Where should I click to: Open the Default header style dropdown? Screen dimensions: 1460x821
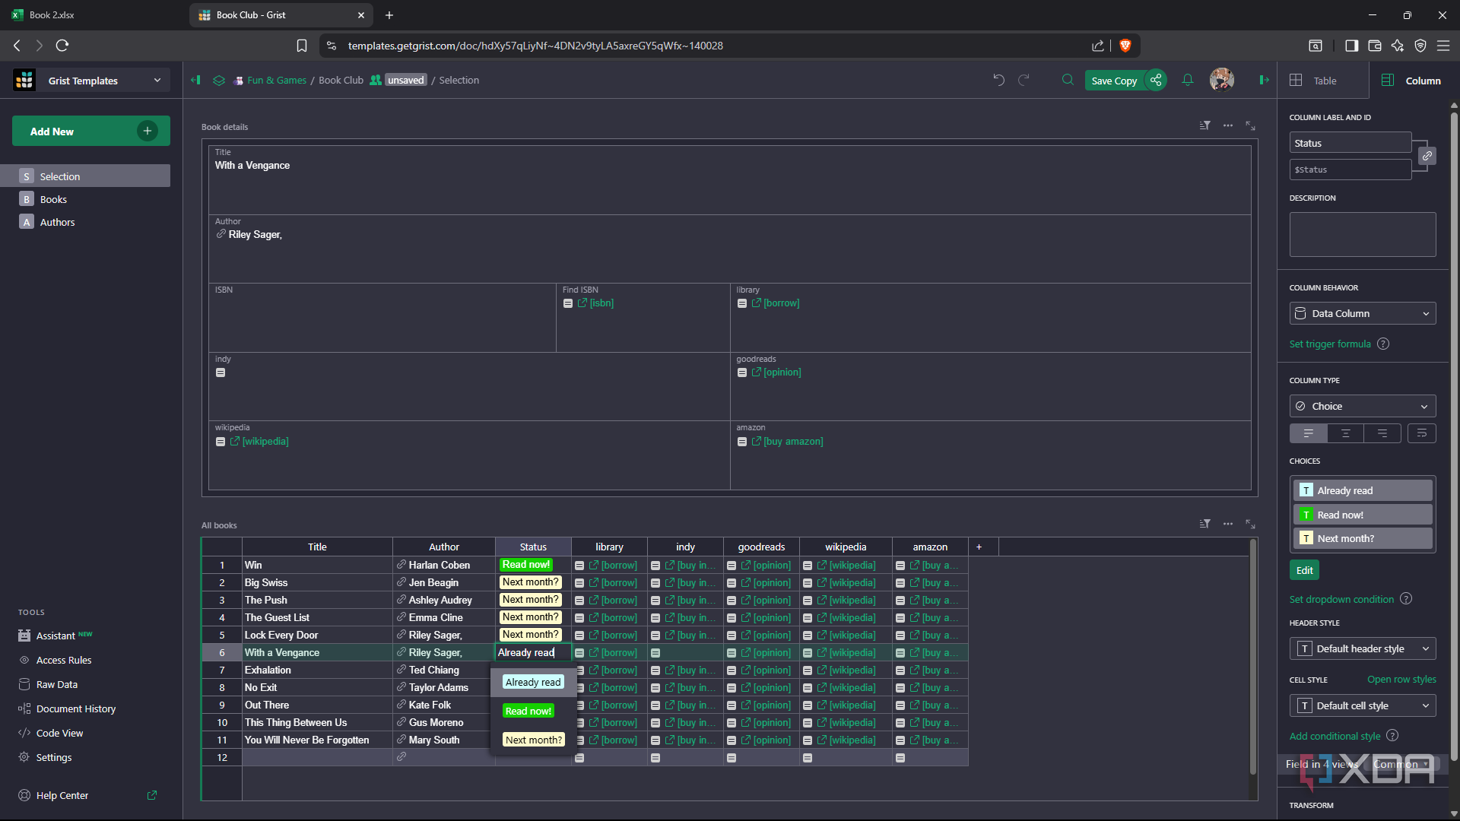point(1362,648)
